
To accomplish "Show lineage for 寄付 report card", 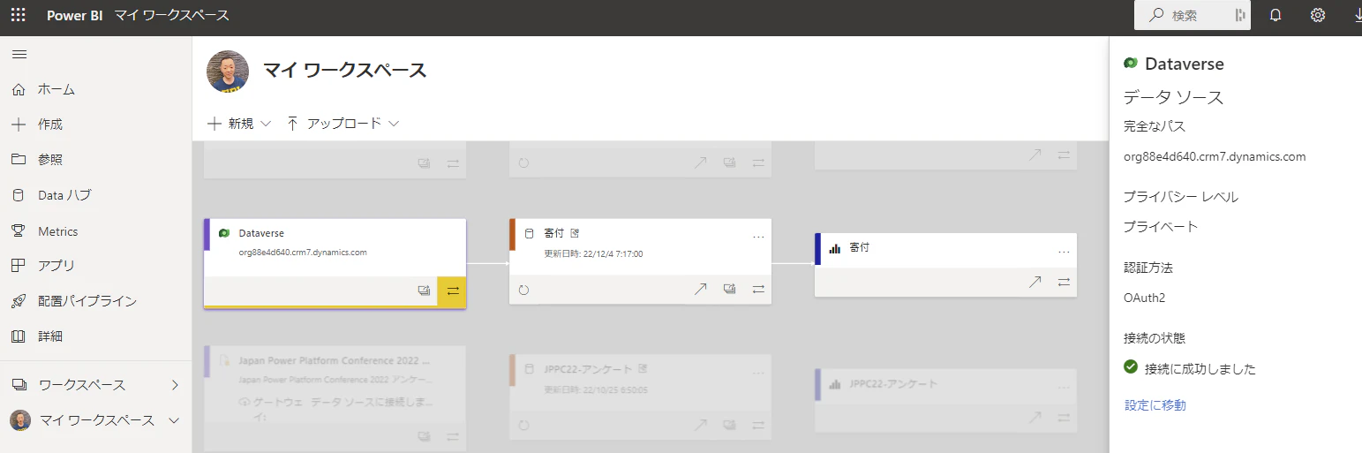I will [1064, 282].
